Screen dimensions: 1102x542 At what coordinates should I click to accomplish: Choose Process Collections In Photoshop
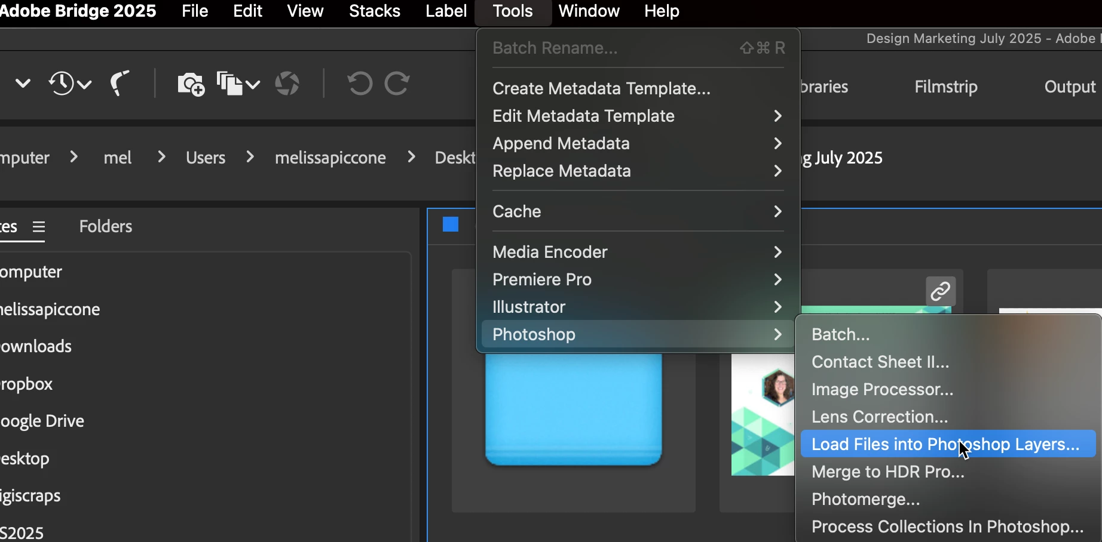pyautogui.click(x=948, y=526)
